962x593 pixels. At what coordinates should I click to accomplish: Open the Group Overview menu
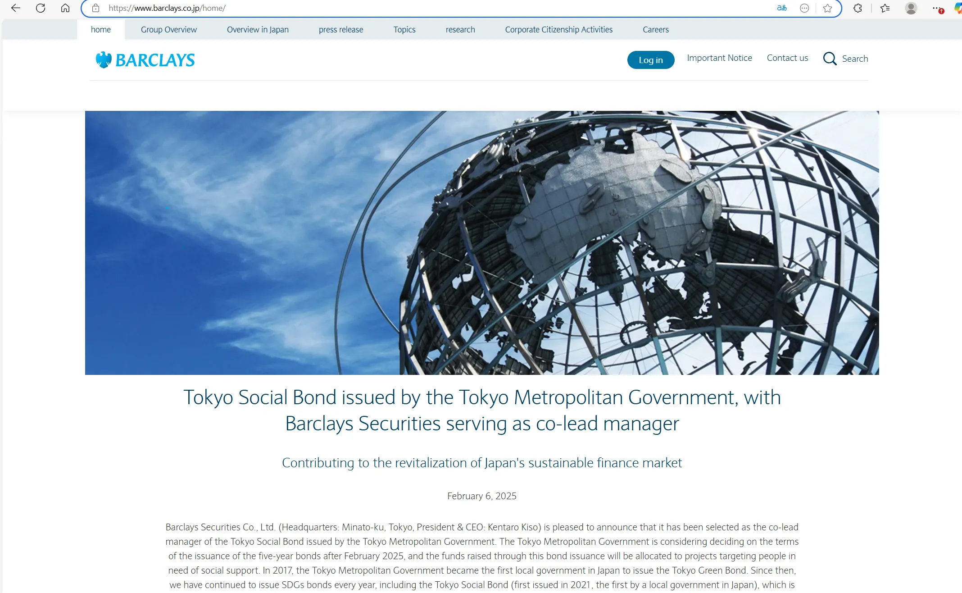coord(169,29)
